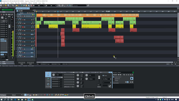Viewport: 179px width, 101px height.
Task: Toggle the red record button on track 4
Action: point(23,27)
